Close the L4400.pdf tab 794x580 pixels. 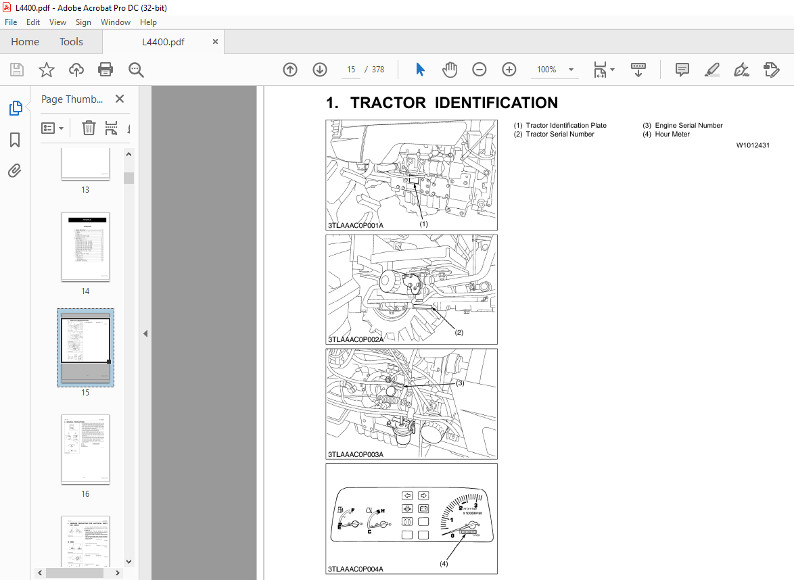coord(215,41)
